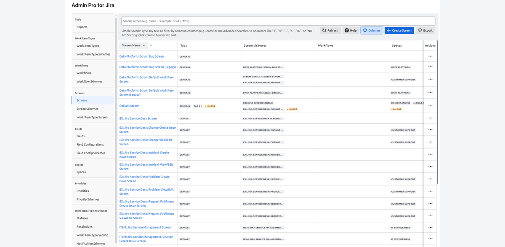Image resolution: width=505 pixels, height=247 pixels.
Task: Open EX: Jira Service Desk Screen link
Action: click(138, 118)
